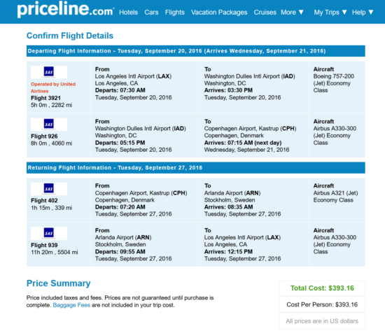Navigate to Cruises
This screenshot has width=385, height=331.
click(x=265, y=13)
